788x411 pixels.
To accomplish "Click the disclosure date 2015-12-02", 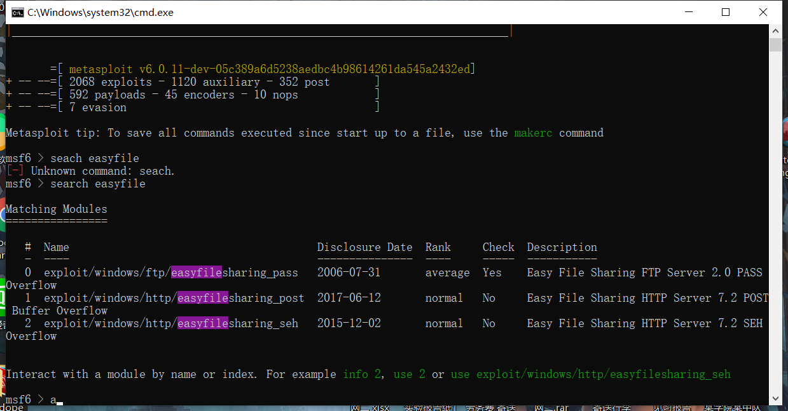I will (x=349, y=323).
